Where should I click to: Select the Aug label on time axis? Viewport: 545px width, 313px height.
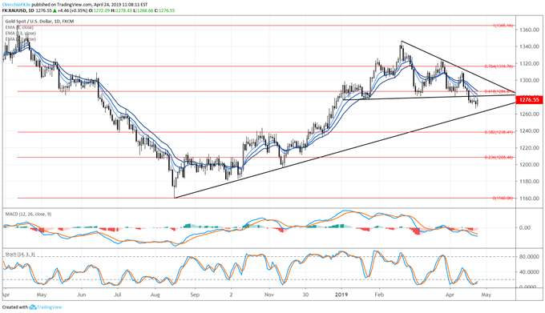[155, 295]
